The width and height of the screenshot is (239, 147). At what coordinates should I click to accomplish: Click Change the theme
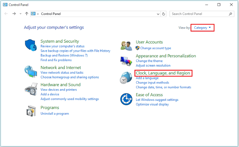pyautogui.click(x=149, y=61)
